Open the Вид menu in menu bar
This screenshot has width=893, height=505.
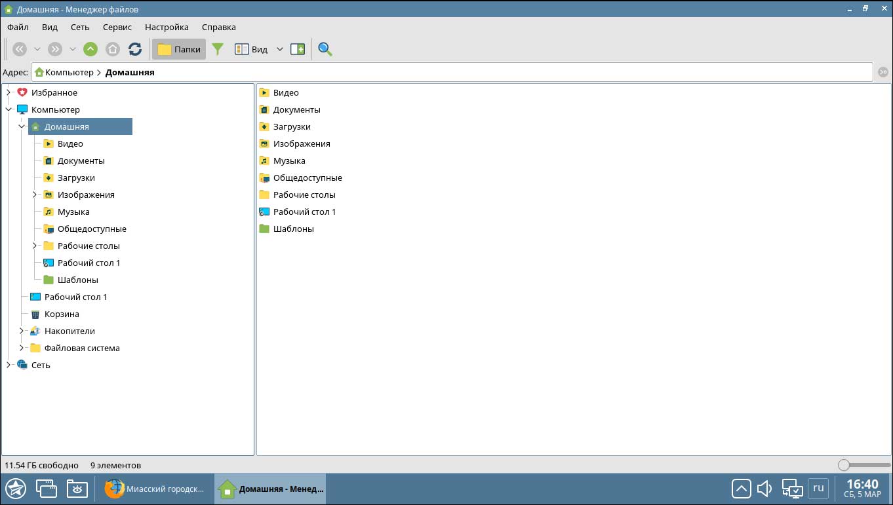(x=50, y=27)
